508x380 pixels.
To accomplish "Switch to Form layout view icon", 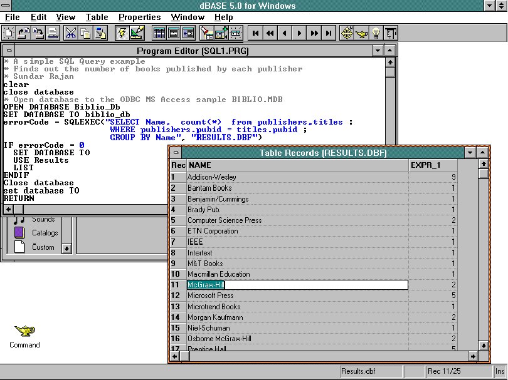I will [174, 33].
